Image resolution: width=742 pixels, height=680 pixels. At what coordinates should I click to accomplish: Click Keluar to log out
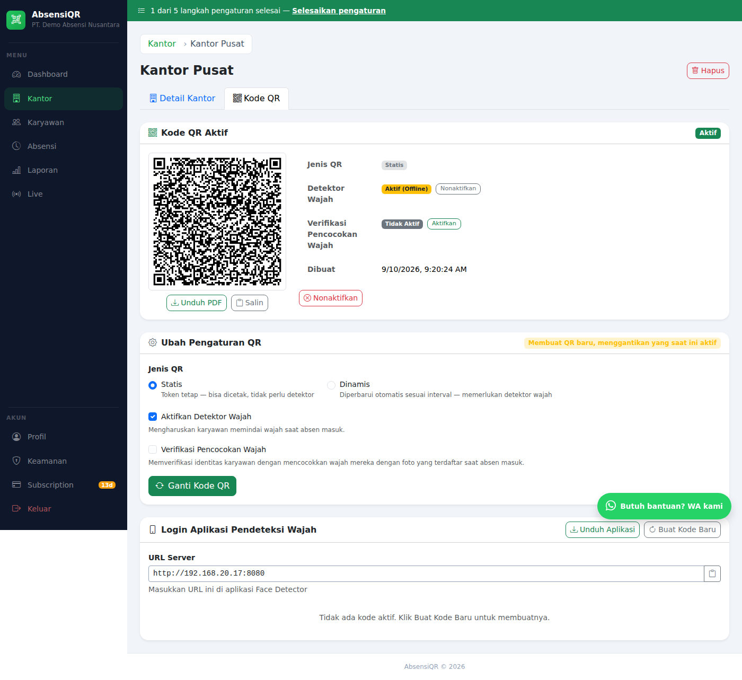(x=64, y=509)
